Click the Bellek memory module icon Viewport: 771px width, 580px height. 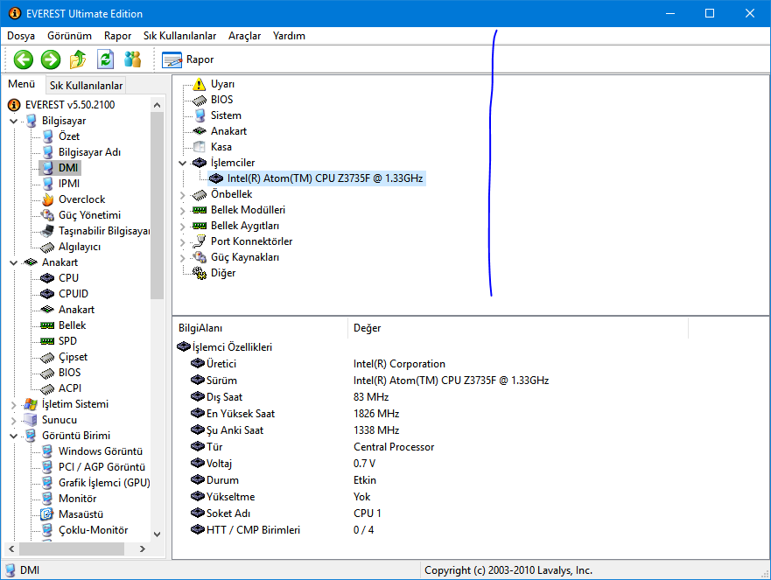47,325
